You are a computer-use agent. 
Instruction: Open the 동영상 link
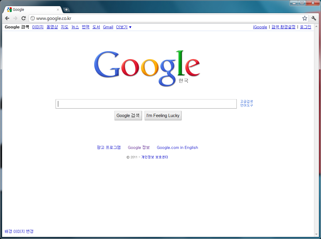coord(52,27)
